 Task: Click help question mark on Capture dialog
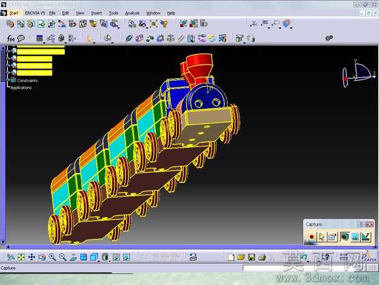[x=361, y=224]
